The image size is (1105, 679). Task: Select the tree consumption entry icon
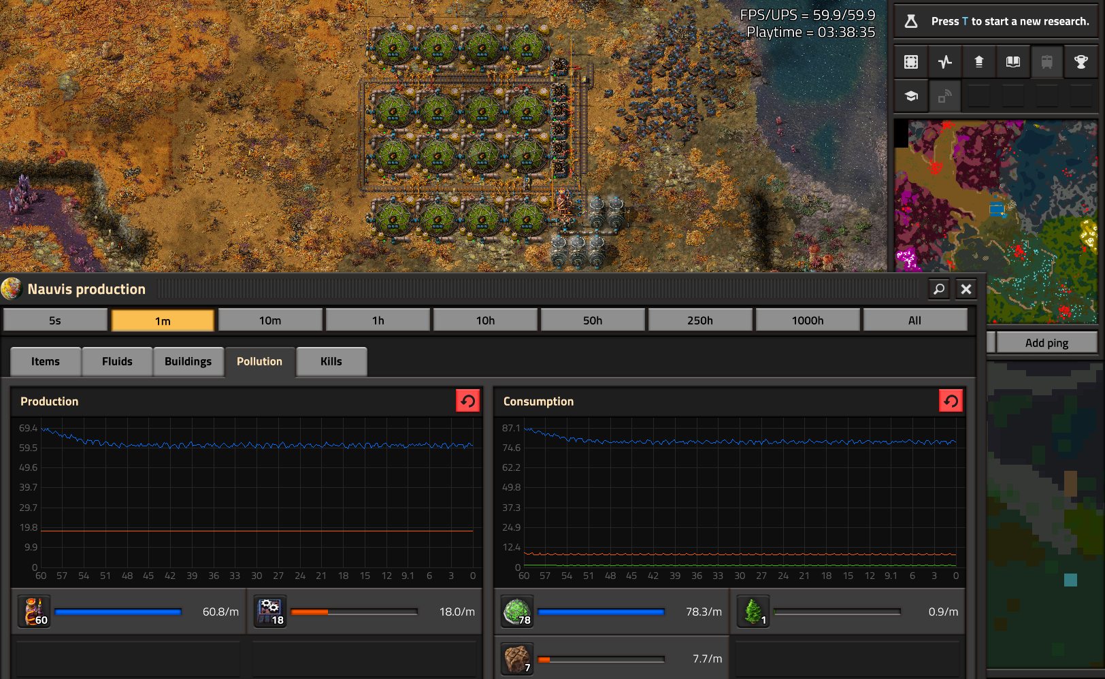pyautogui.click(x=753, y=612)
